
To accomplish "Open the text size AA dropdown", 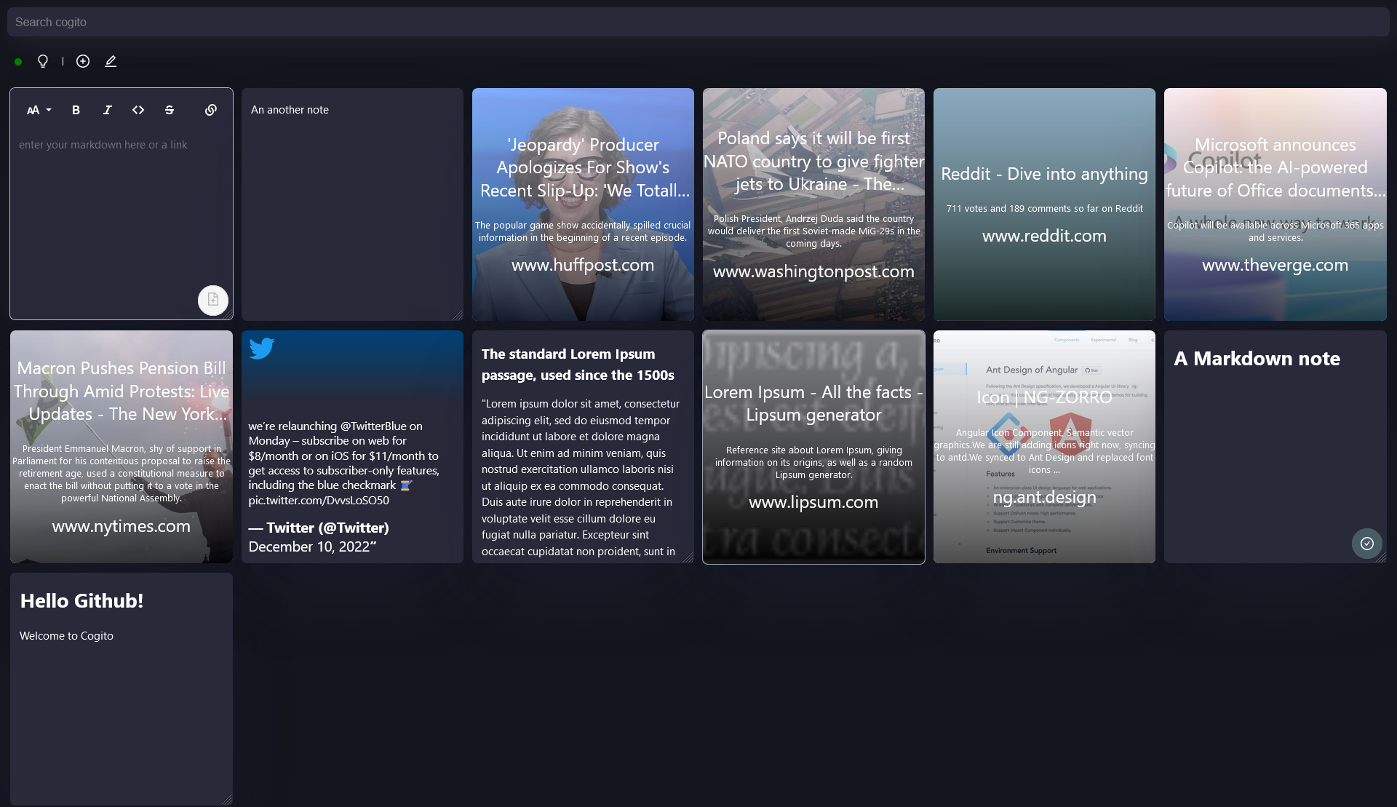I will click(x=33, y=111).
